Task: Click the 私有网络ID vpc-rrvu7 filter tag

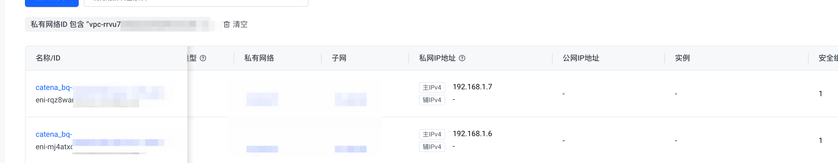Action: point(118,24)
